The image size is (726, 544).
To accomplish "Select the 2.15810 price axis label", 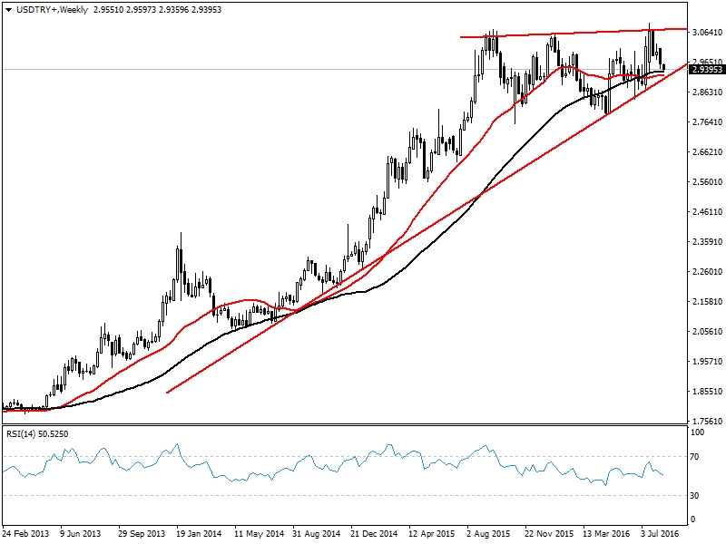I will (708, 302).
